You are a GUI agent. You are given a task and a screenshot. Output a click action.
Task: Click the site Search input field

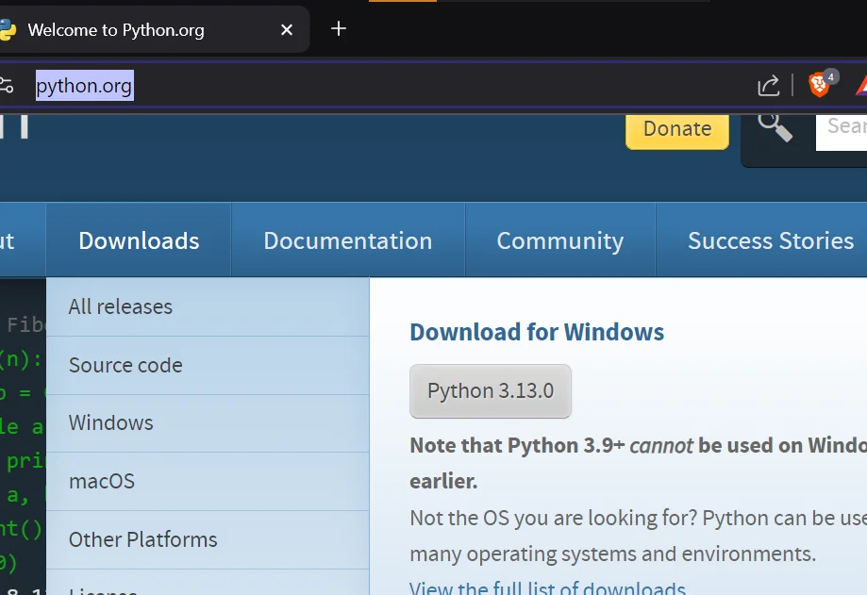[842, 131]
